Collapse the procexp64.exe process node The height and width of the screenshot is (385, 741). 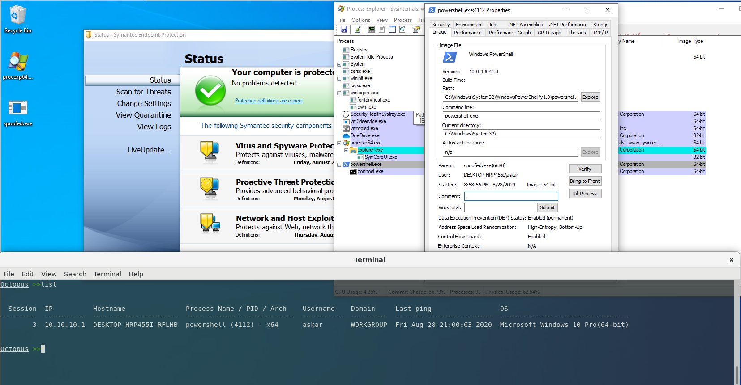pos(339,143)
